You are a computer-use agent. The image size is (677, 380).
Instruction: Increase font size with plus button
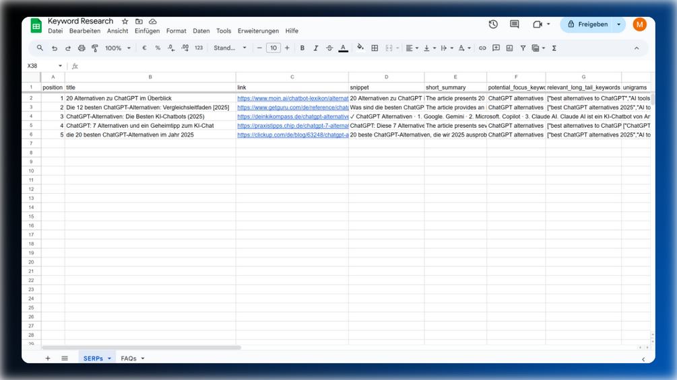287,48
